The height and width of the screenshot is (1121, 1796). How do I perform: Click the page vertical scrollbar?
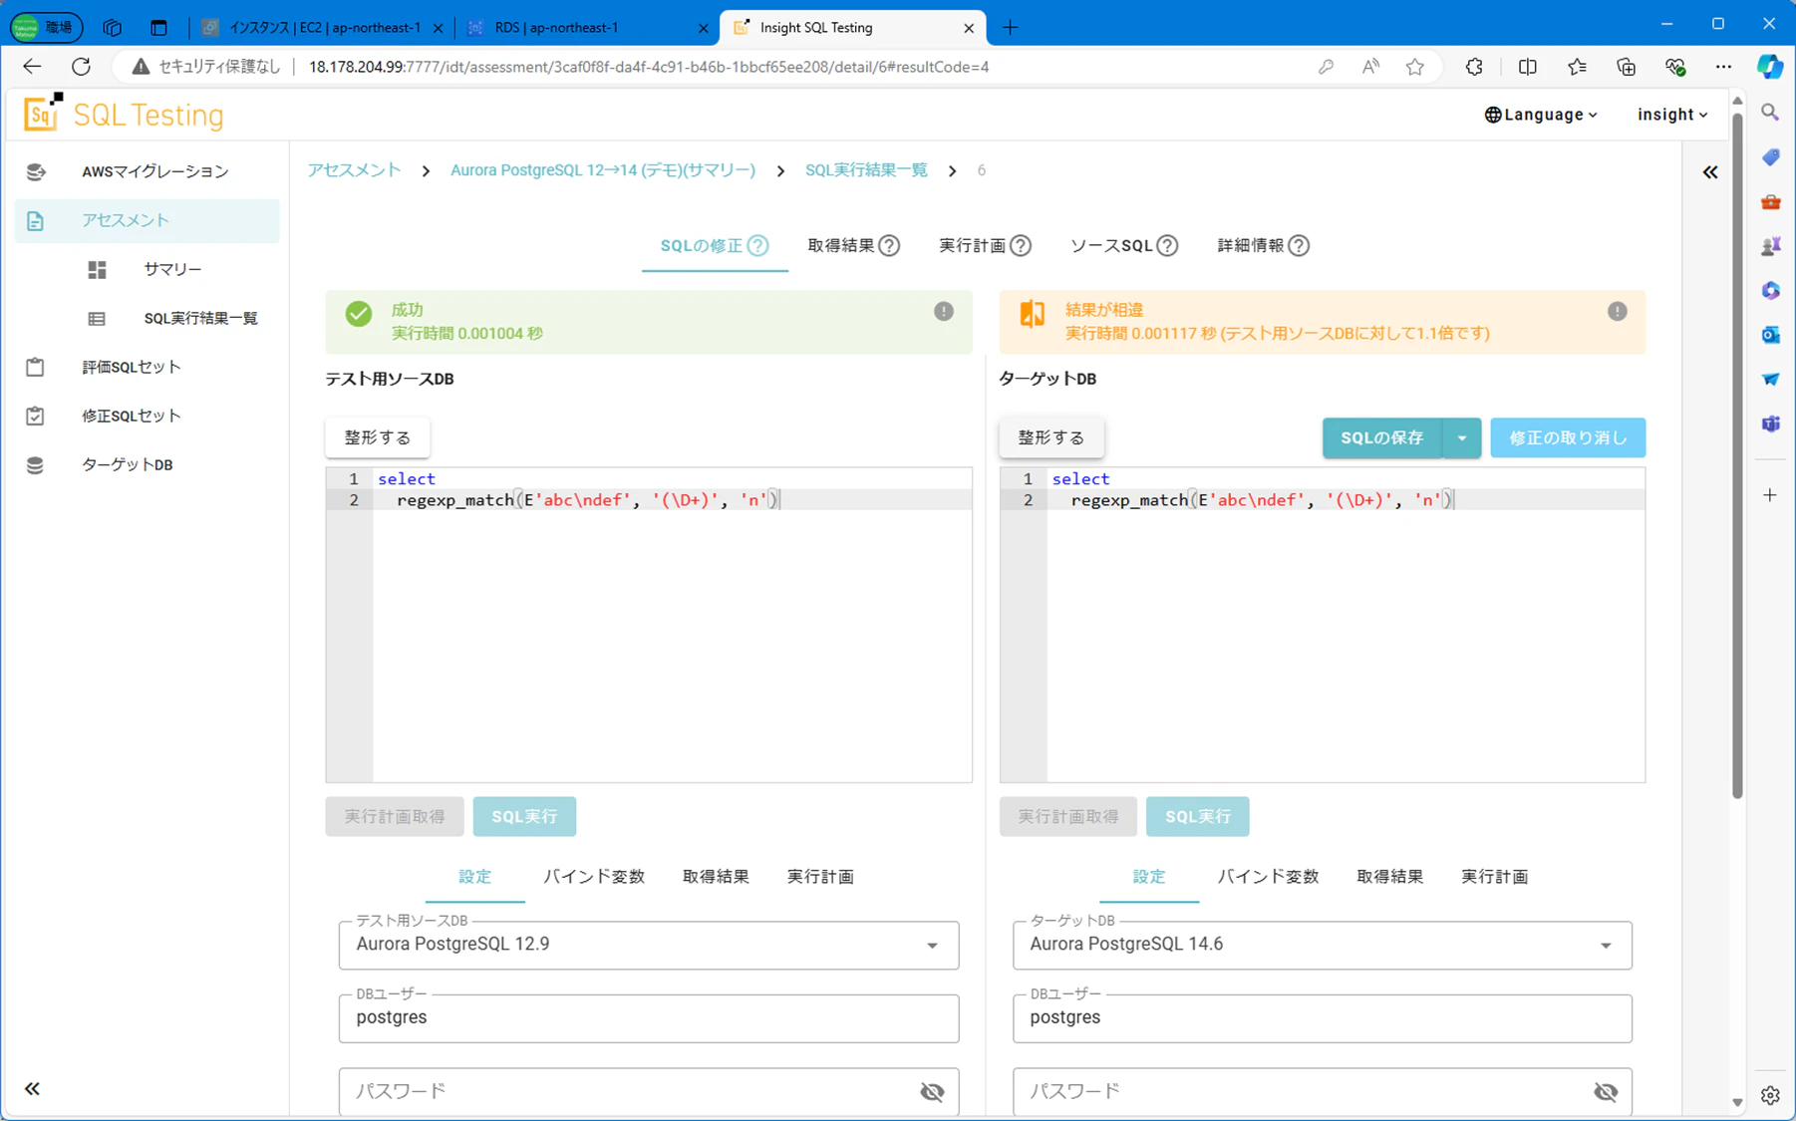(x=1737, y=453)
